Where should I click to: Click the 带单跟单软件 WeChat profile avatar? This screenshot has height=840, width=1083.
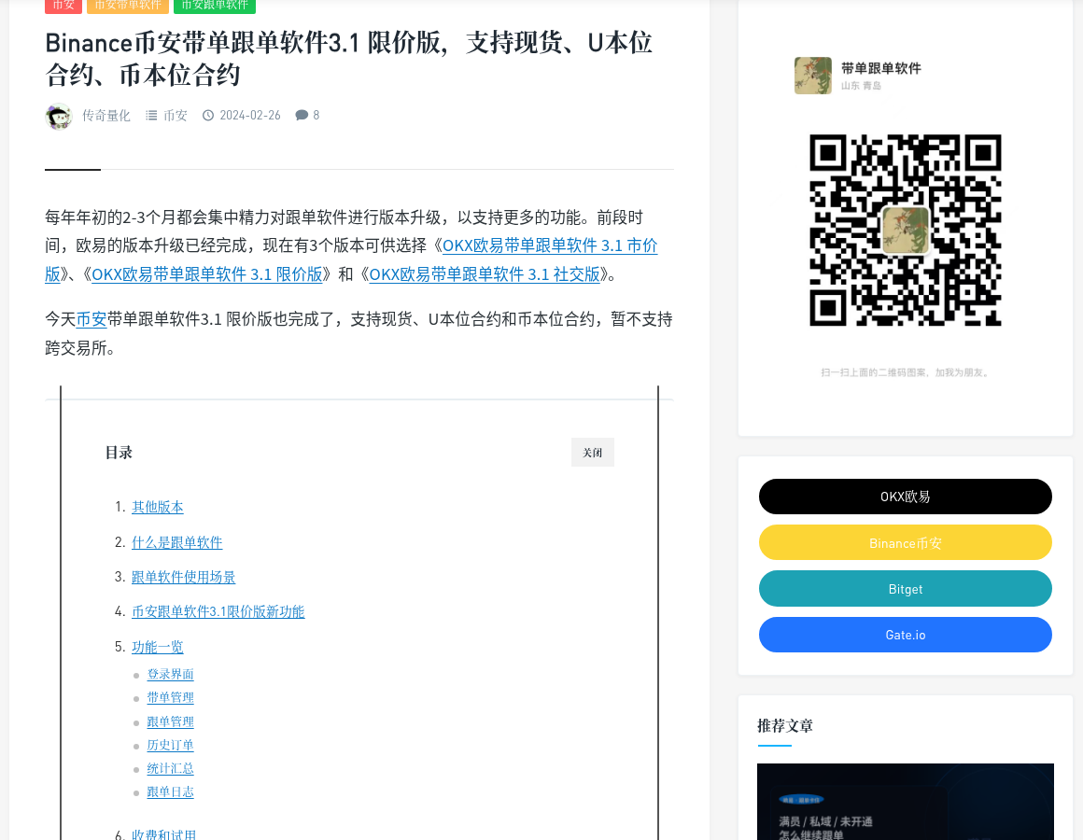coord(813,76)
